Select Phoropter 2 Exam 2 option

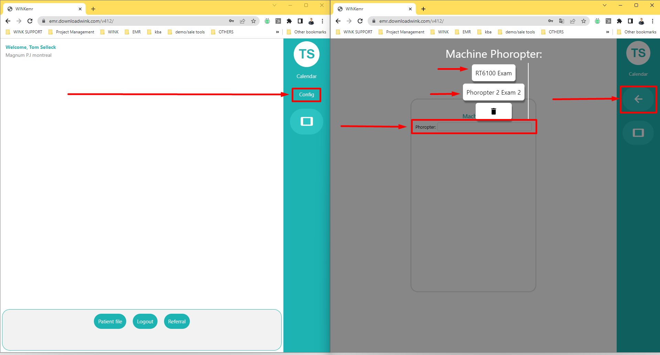[x=494, y=92]
